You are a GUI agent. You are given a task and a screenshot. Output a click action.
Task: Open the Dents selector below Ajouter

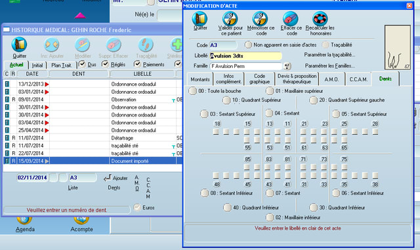pyautogui.click(x=114, y=188)
